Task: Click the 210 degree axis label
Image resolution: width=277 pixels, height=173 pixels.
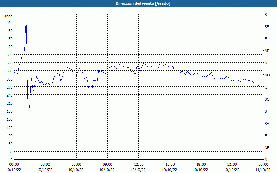Action: [x=10, y=103]
